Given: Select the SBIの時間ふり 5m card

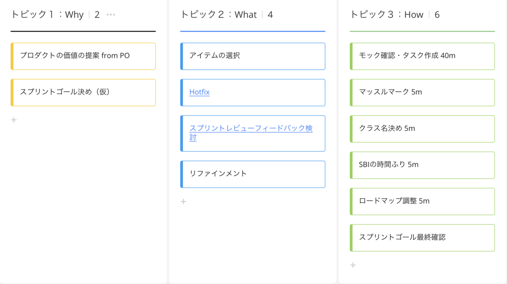Looking at the screenshot, I should pyautogui.click(x=422, y=165).
